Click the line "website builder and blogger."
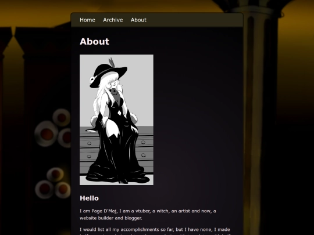Viewport: 314px width, 235px height. pyautogui.click(x=110, y=218)
